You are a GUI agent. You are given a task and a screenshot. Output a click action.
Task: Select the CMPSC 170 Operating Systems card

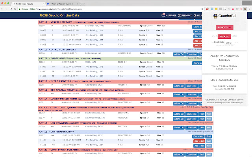pyautogui.click(x=224, y=63)
